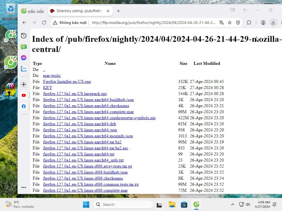This screenshot has height=211, width=282.
Task: Bookmark this page with the star icon
Action: pos(230,23)
